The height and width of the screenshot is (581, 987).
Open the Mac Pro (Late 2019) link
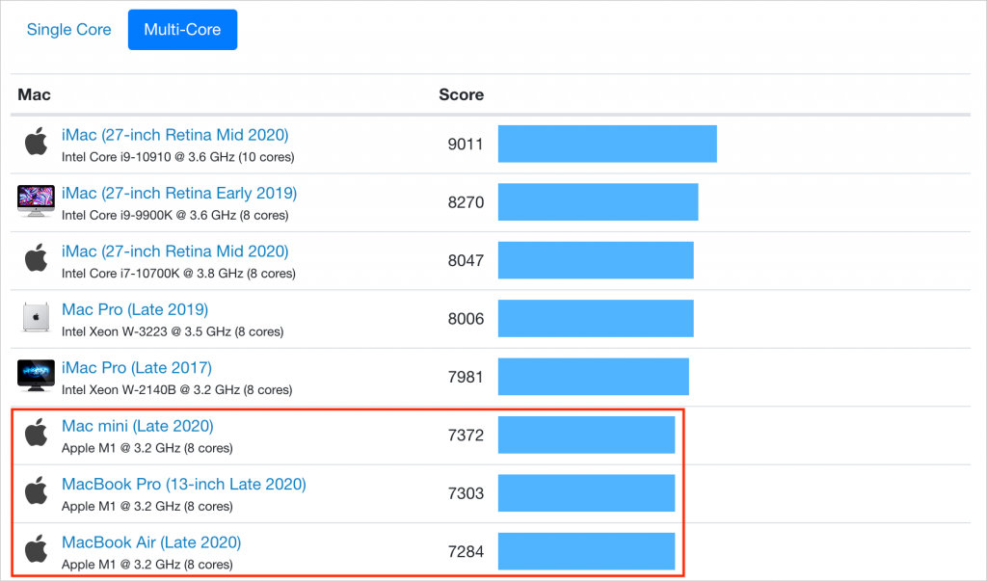135,309
